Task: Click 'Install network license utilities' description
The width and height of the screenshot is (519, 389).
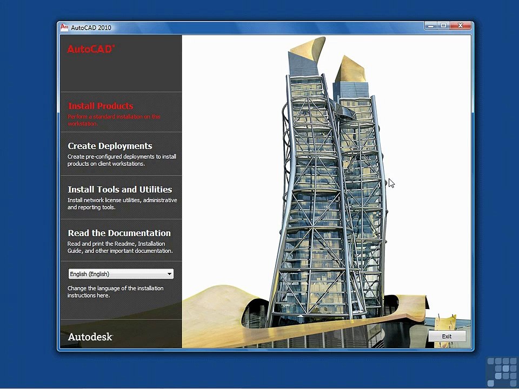Action: tap(122, 204)
